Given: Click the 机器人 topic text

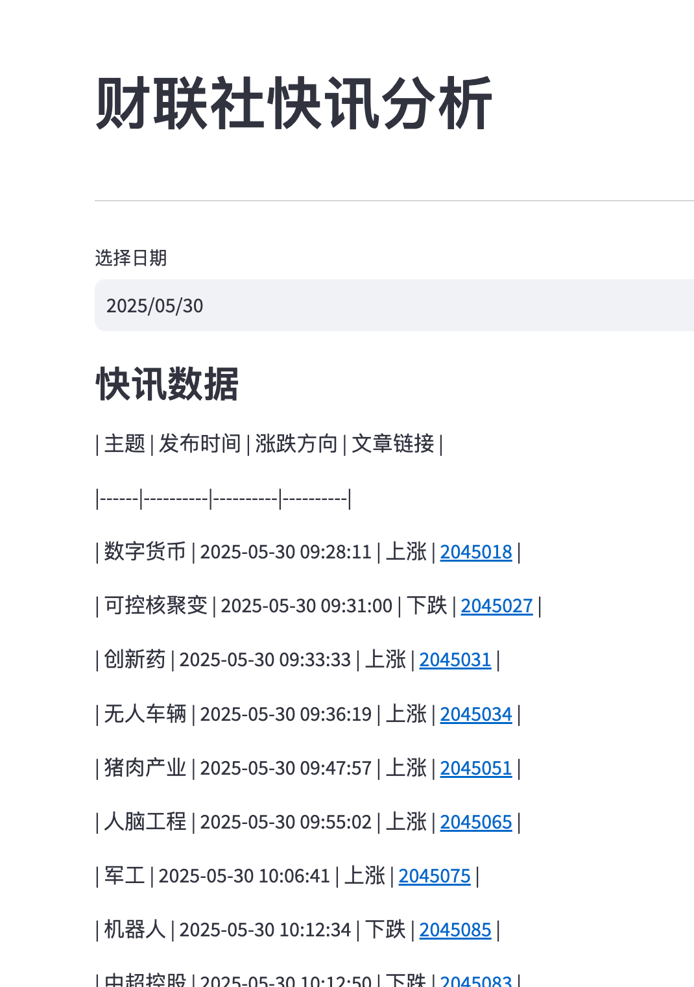Looking at the screenshot, I should coord(135,929).
